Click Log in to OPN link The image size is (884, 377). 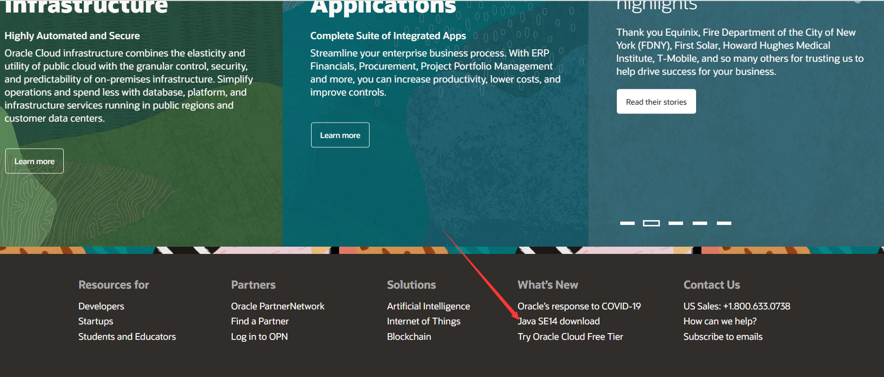click(259, 336)
